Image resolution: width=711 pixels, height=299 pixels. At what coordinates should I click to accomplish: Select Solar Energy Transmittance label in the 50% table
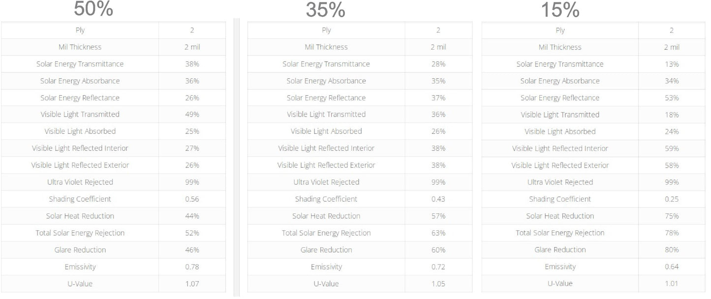click(80, 64)
